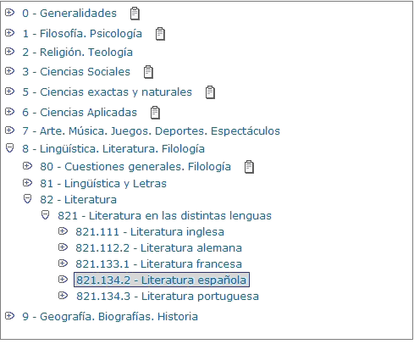Collapse the 821 - Literatura en las distintas lenguas node
The width and height of the screenshot is (414, 344).
coord(45,215)
